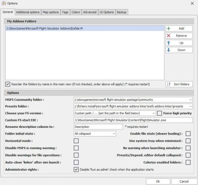Click the blue Down arrow icon

pos(169,50)
